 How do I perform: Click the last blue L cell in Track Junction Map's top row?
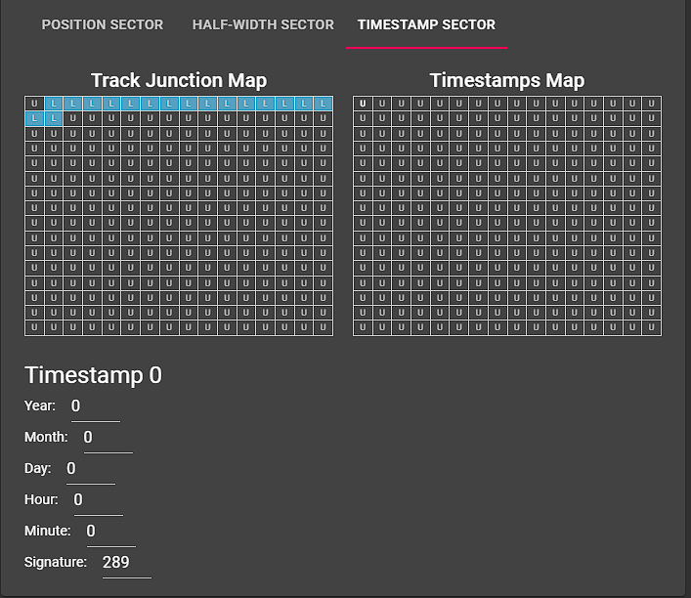(x=324, y=104)
